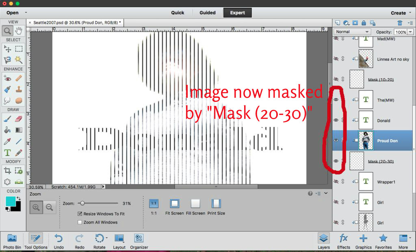Choose the Gradient tool
Viewport: 416px width, 252px height.
[19, 130]
